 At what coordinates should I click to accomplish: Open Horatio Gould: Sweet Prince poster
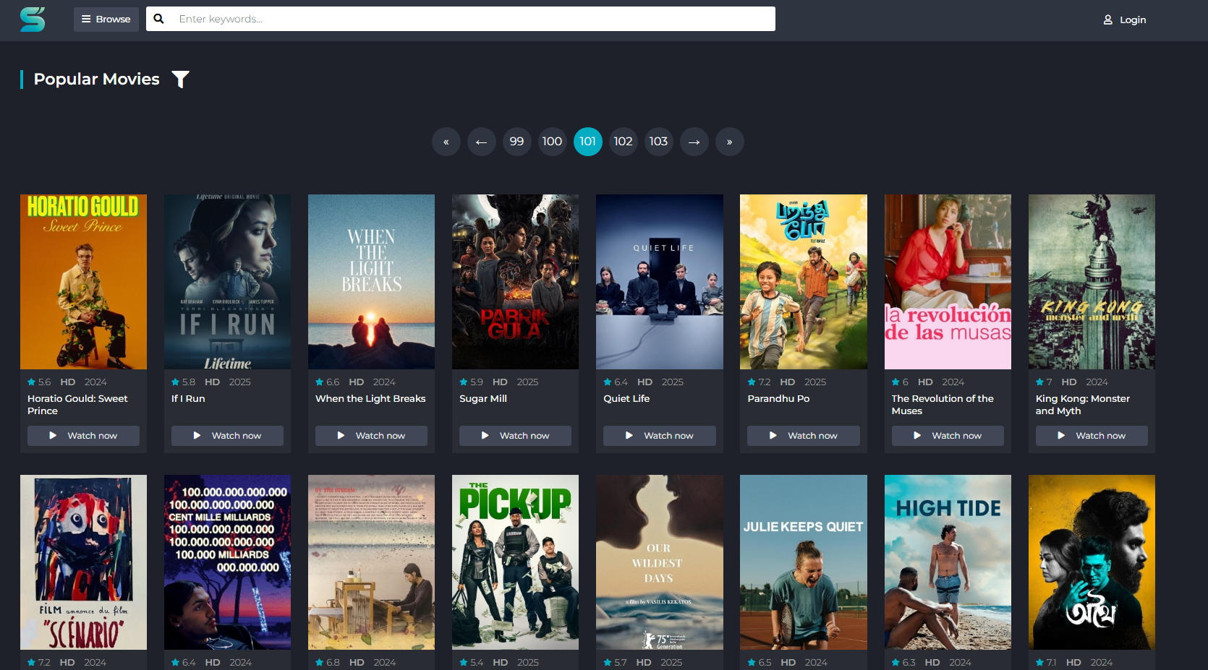tap(83, 282)
